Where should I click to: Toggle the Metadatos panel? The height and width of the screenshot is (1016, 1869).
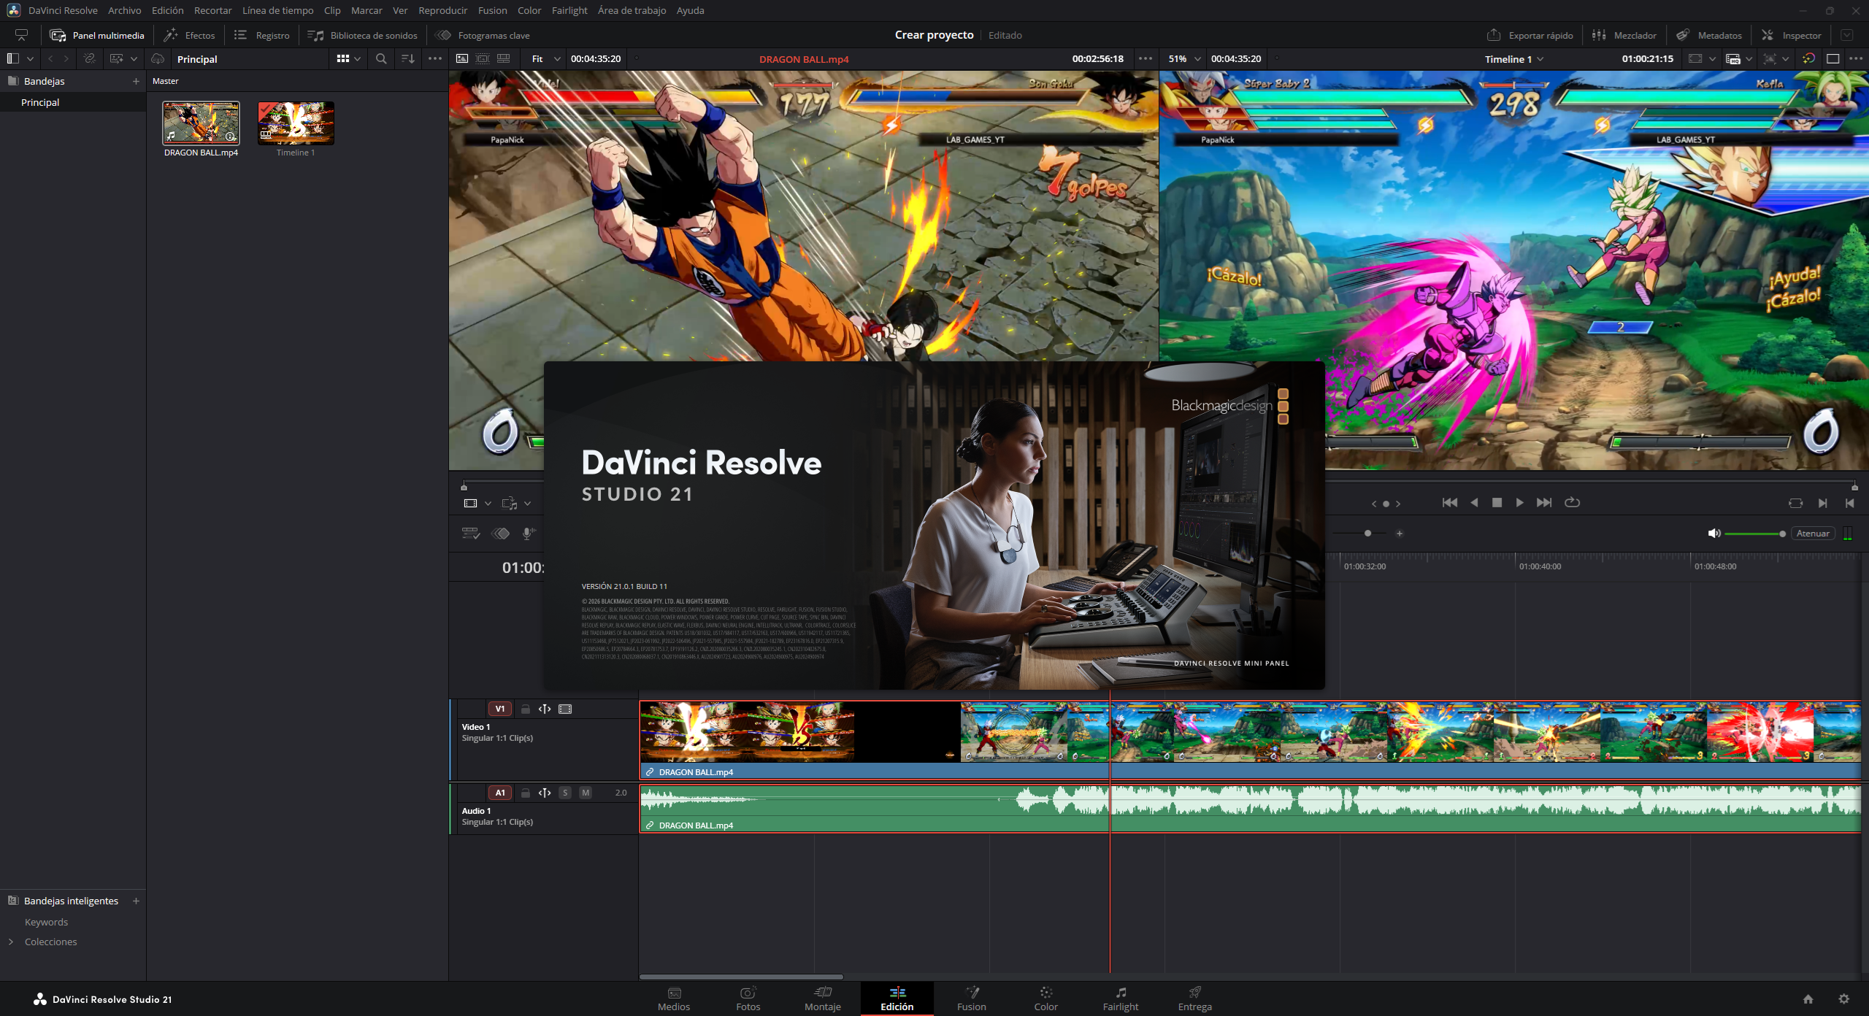click(1709, 35)
